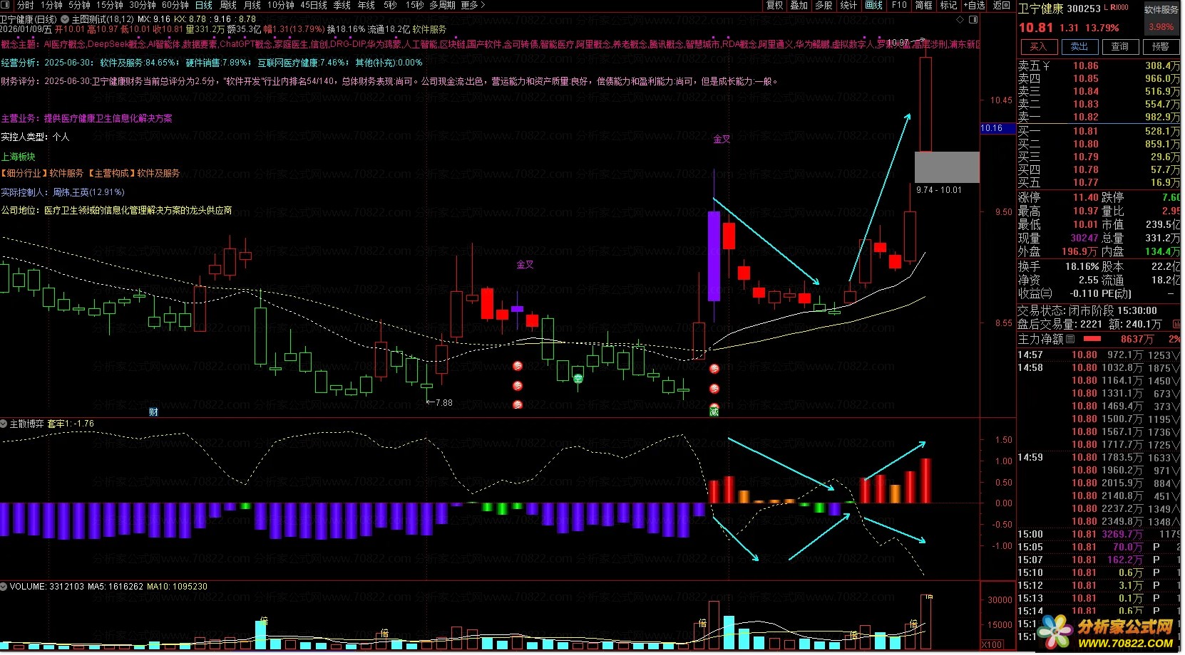Click the 卖出 sell button
The height and width of the screenshot is (655, 1185).
coord(1079,47)
